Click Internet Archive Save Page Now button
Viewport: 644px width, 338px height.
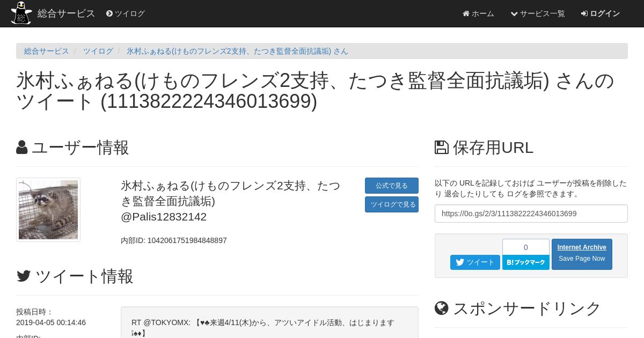[582, 254]
